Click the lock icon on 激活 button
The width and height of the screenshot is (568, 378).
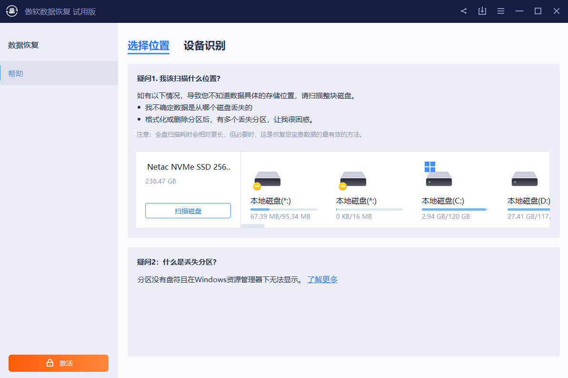click(x=50, y=363)
